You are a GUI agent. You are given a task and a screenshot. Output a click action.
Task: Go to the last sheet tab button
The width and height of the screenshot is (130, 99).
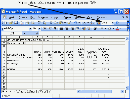pos(14,92)
